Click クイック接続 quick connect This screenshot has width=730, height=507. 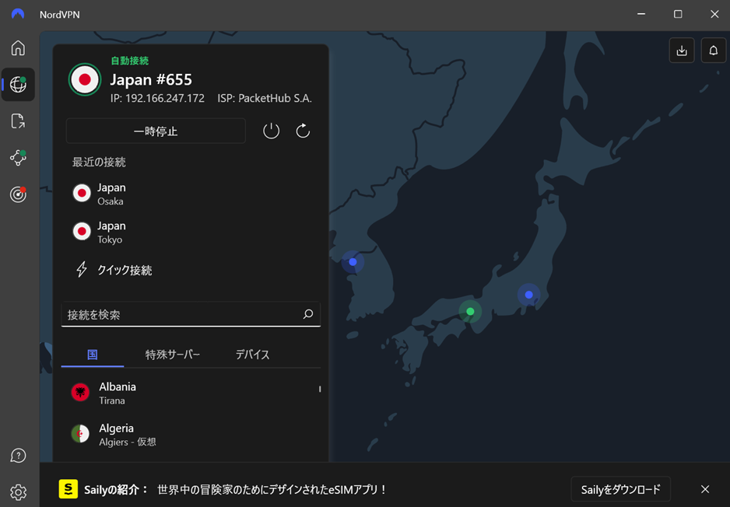click(125, 271)
